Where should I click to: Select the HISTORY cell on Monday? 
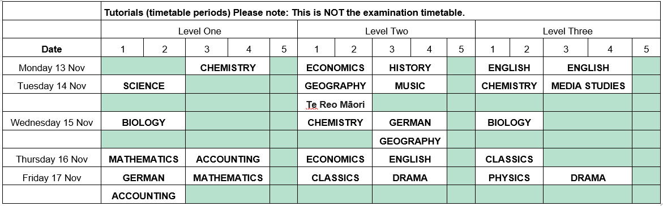(410, 67)
